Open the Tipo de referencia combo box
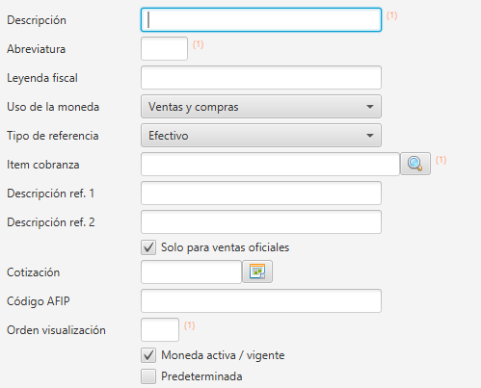This screenshot has width=481, height=388. click(261, 136)
